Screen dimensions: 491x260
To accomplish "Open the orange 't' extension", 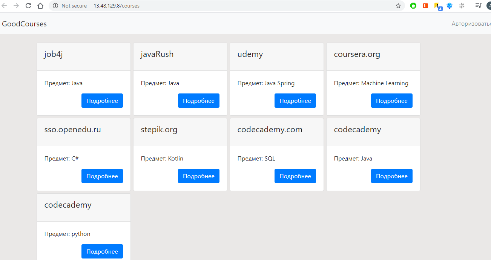I will pyautogui.click(x=425, y=6).
